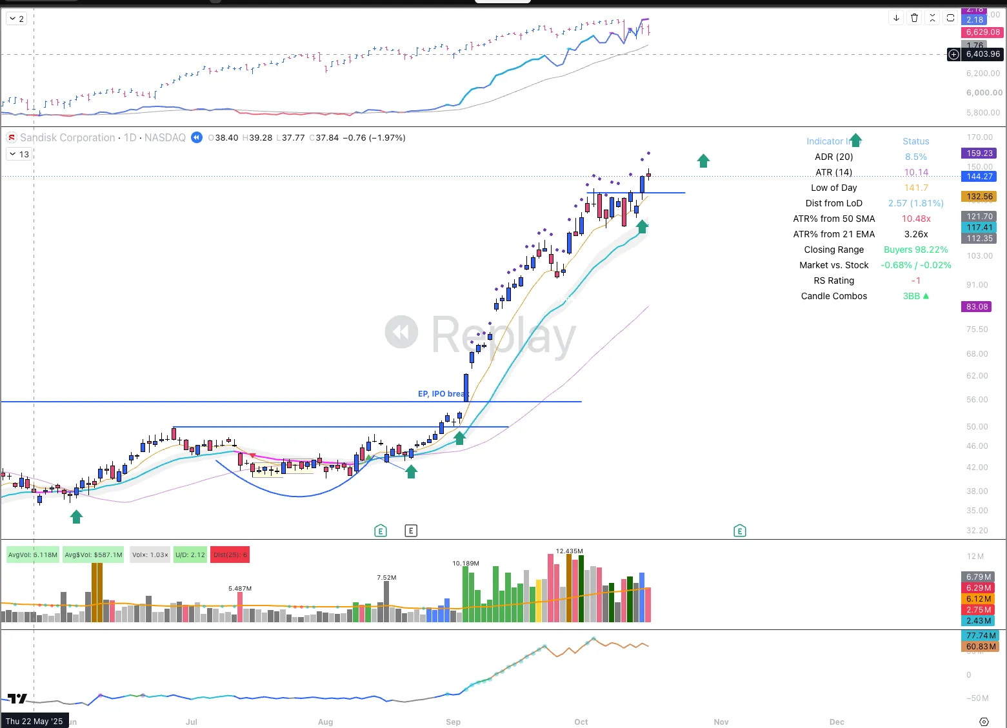Click the Market vs. Stock value
The image size is (1007, 728).
pos(916,265)
